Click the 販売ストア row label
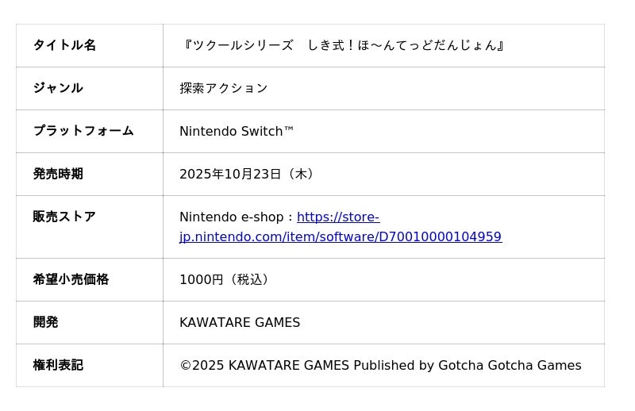This screenshot has width=635, height=411. click(x=64, y=217)
